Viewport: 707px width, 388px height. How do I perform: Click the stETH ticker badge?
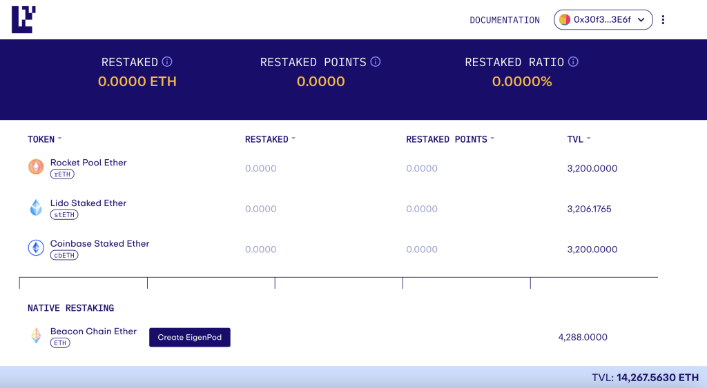[x=64, y=215]
